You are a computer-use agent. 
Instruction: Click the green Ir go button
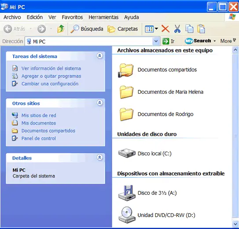pyautogui.click(x=168, y=41)
